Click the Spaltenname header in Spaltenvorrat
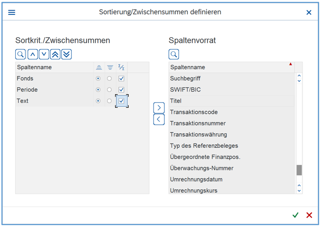The height and width of the screenshot is (227, 321). pyautogui.click(x=187, y=67)
